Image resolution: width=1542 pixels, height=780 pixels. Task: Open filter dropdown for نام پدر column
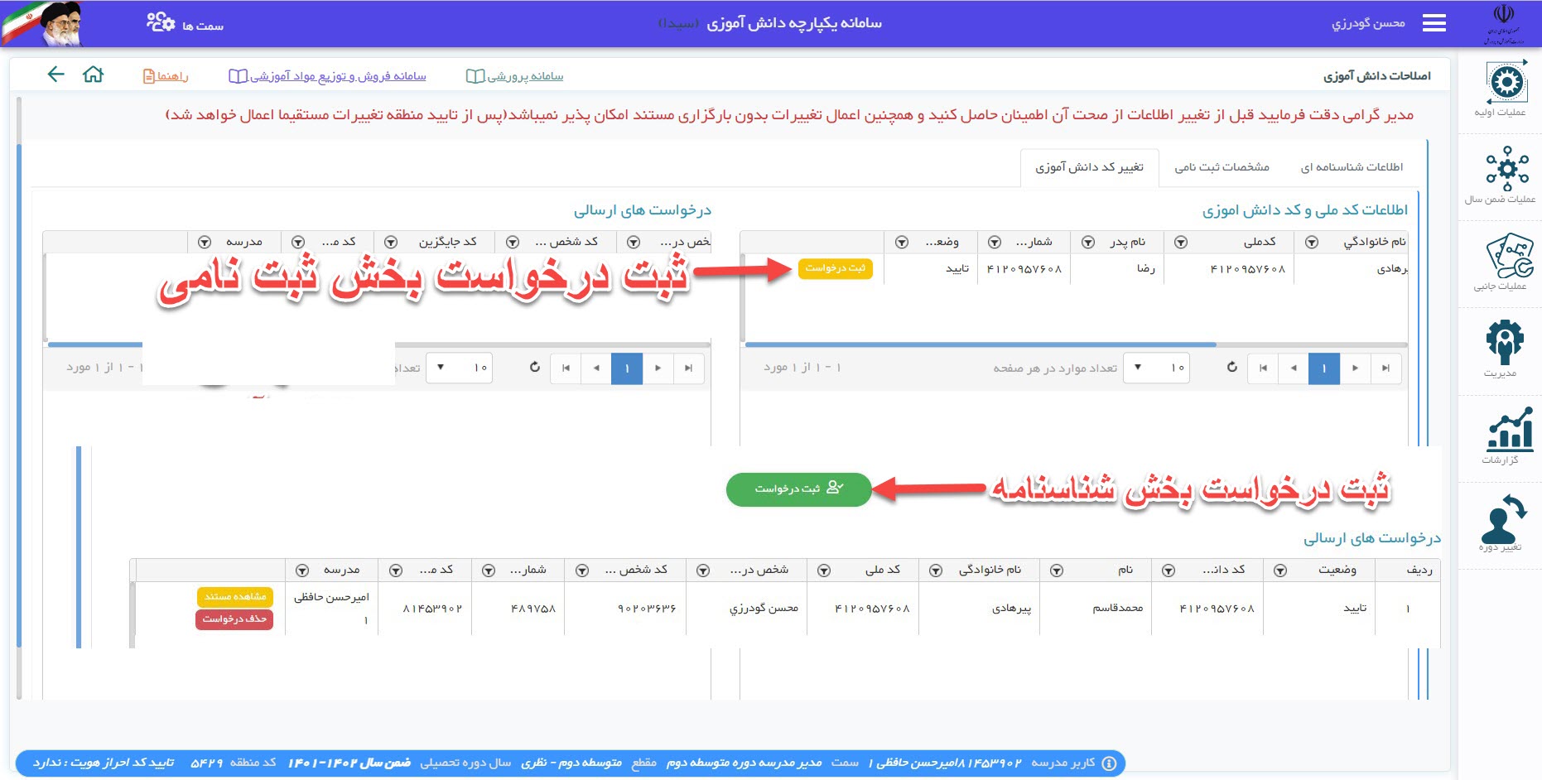pyautogui.click(x=1087, y=243)
